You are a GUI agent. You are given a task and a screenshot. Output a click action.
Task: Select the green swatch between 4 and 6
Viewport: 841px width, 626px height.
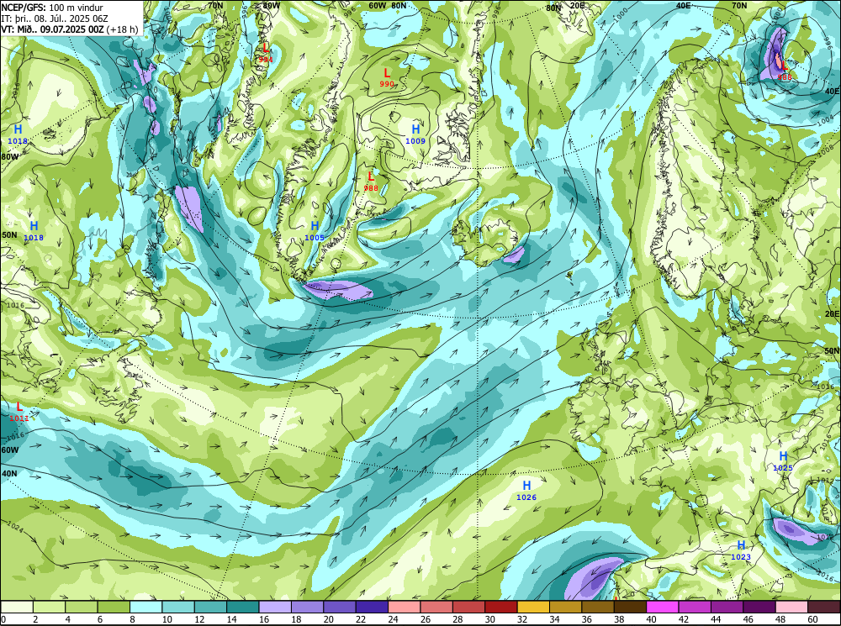[x=82, y=607]
